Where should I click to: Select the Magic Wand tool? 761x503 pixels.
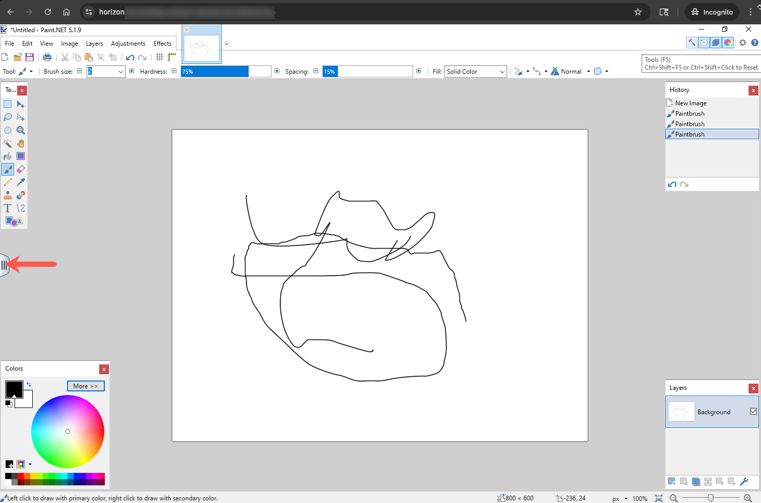pyautogui.click(x=8, y=143)
